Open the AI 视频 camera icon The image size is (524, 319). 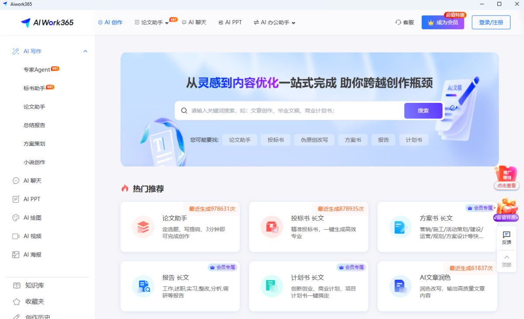coord(16,236)
